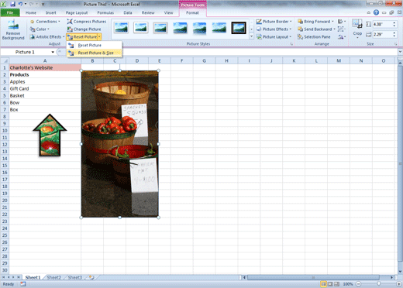Open Excel Help question mark icon
This screenshot has height=288, width=403.
[x=376, y=12]
